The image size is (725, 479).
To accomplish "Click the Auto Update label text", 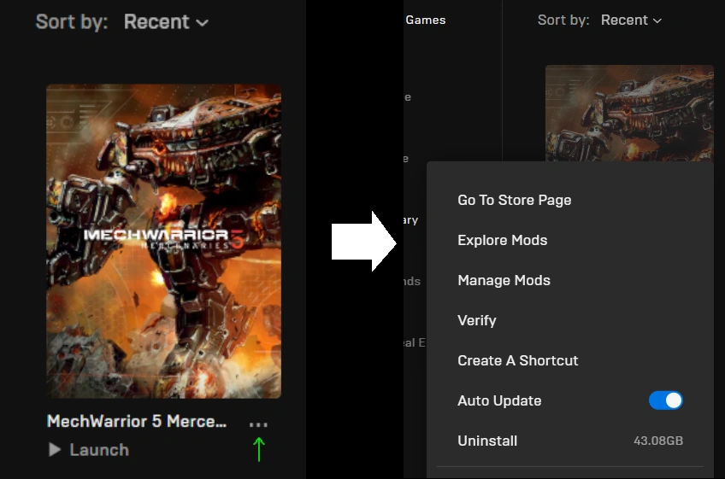I will tap(499, 400).
